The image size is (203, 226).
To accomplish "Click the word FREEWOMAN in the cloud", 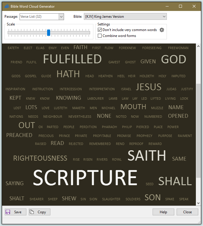I will 178,48.
